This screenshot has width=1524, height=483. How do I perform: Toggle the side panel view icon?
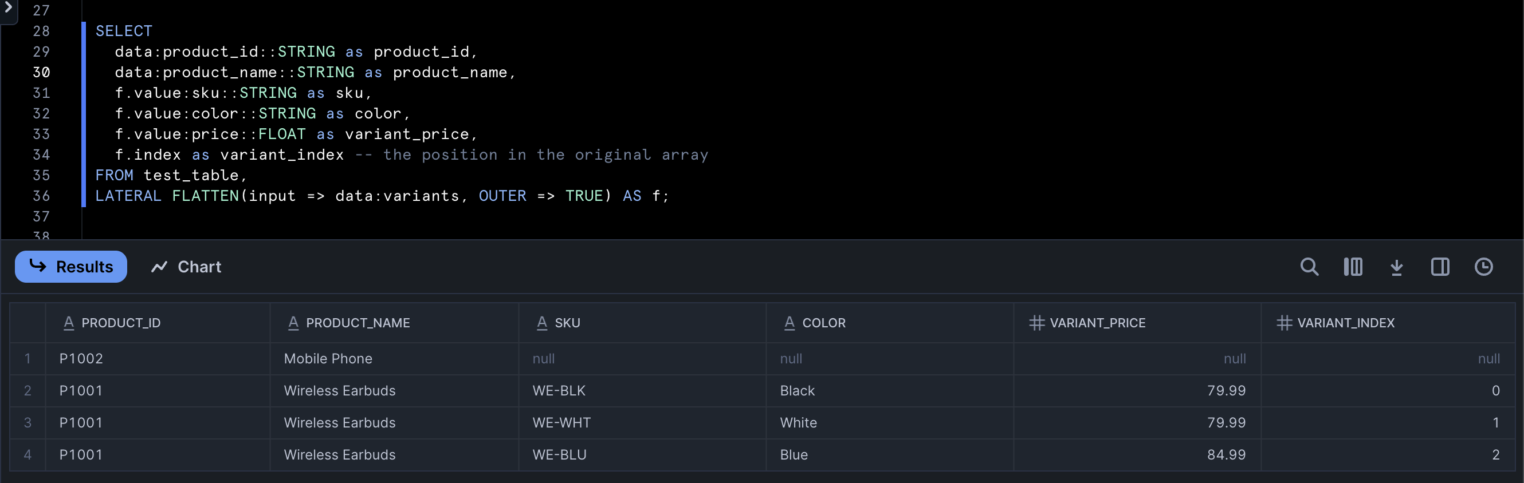[x=1439, y=267]
